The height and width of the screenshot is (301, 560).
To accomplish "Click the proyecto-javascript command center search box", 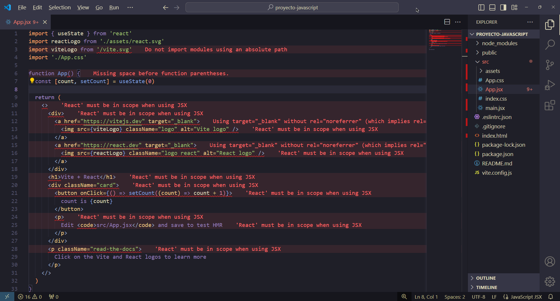I will pos(292,8).
